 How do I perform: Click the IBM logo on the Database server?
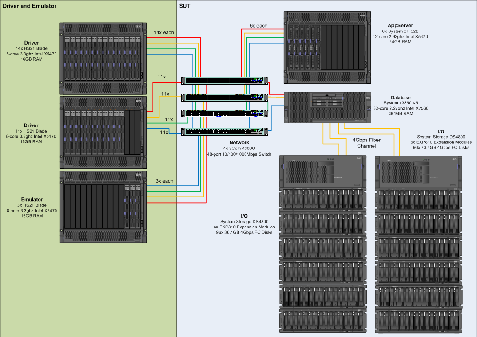[368, 98]
